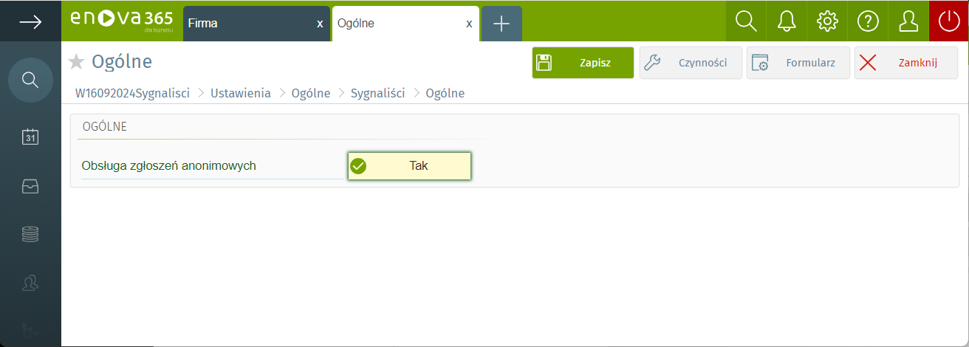969x347 pixels.
Task: Mark Ogólne as favorite with star
Action: (x=76, y=62)
